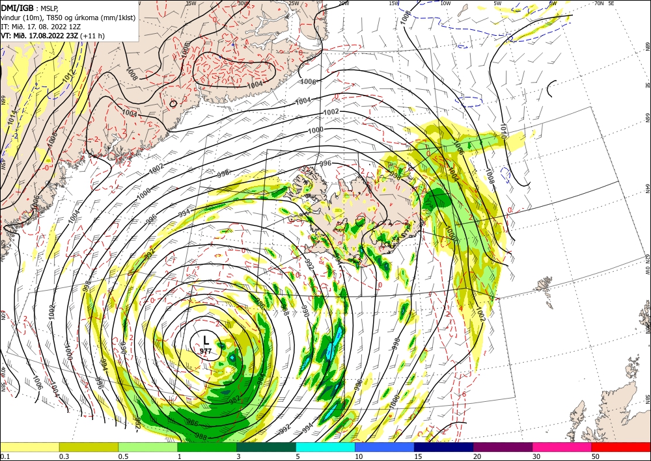The height and width of the screenshot is (461, 651).
Task: Click the "977" central pressure value
Action: coord(206,351)
